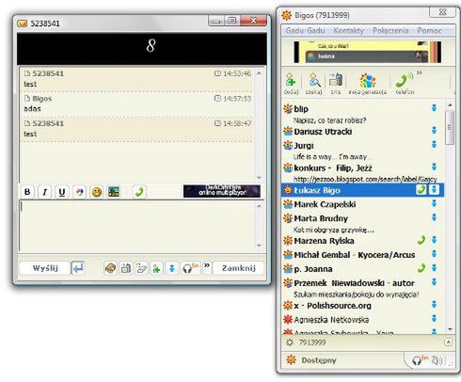The image size is (461, 382).
Task: Open the Gadu-Gadu menu
Action: click(x=305, y=31)
